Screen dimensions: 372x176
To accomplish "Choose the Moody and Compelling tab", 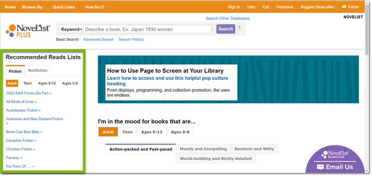I will [x=203, y=149].
